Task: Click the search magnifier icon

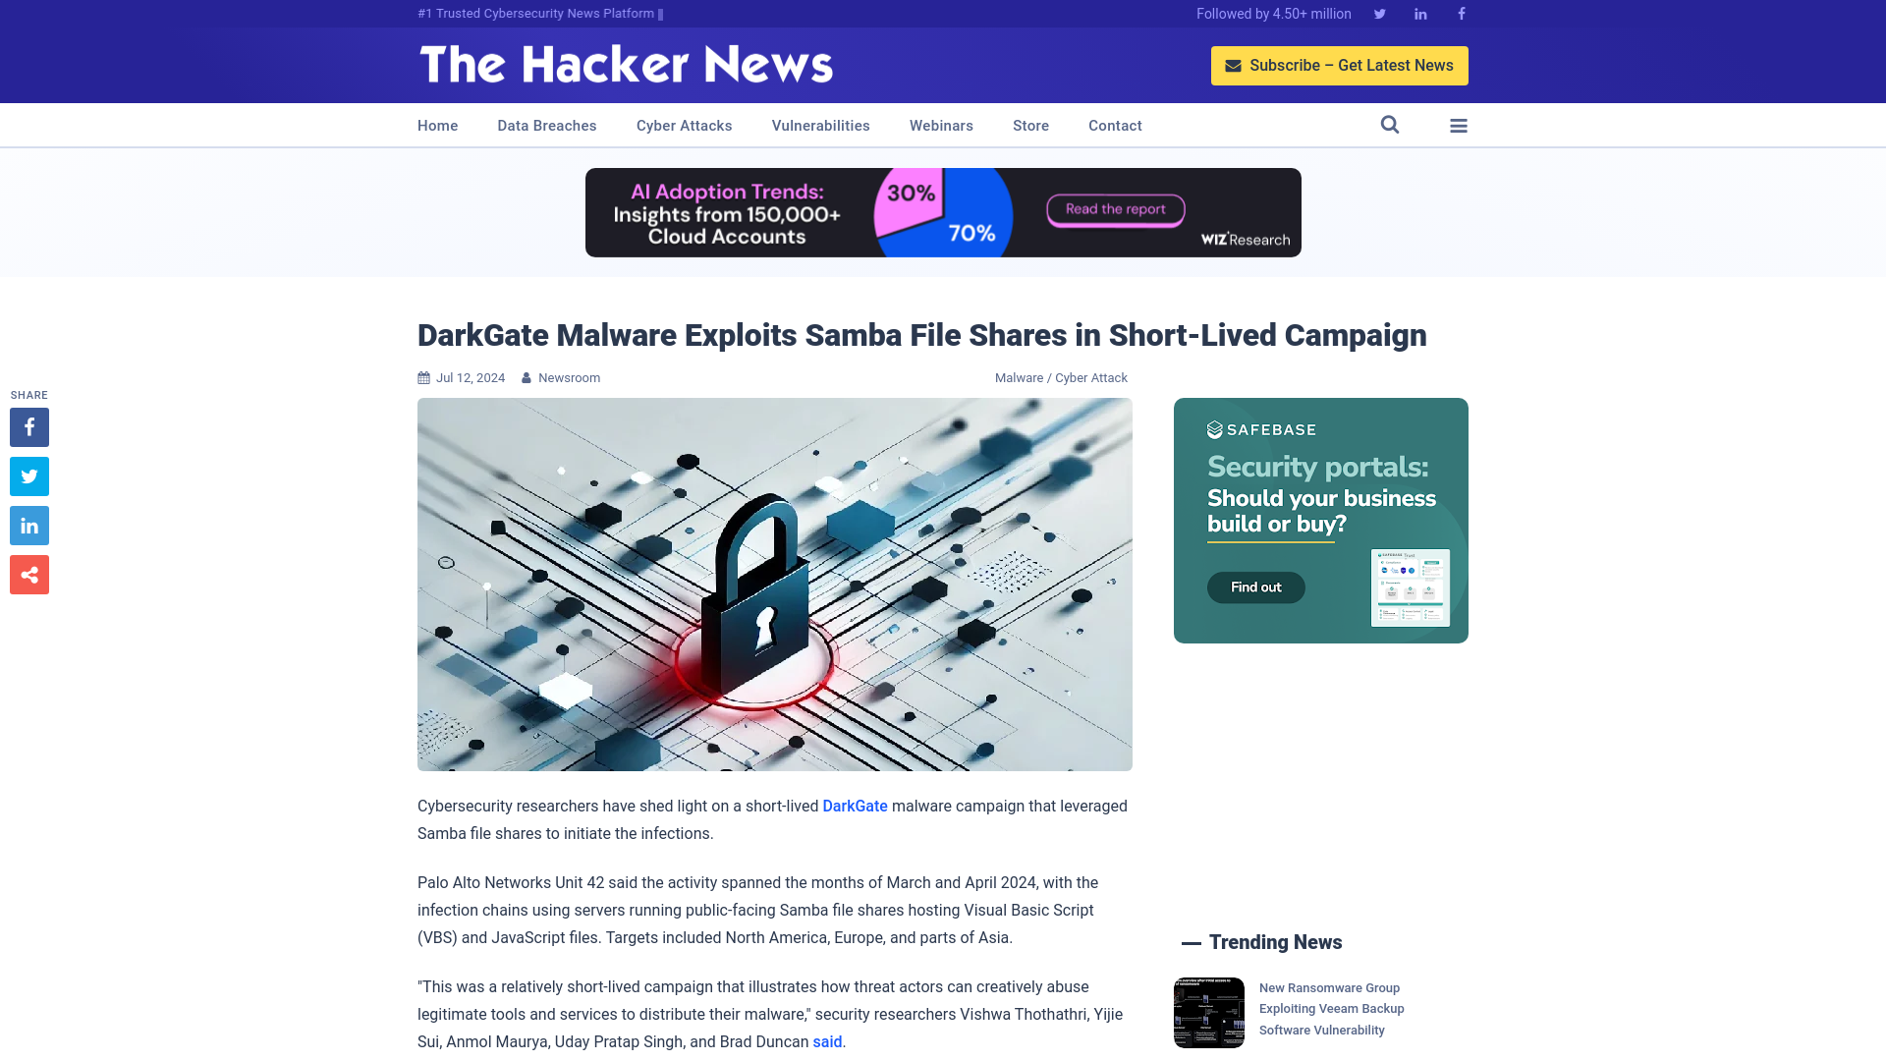Action: pos(1389,125)
